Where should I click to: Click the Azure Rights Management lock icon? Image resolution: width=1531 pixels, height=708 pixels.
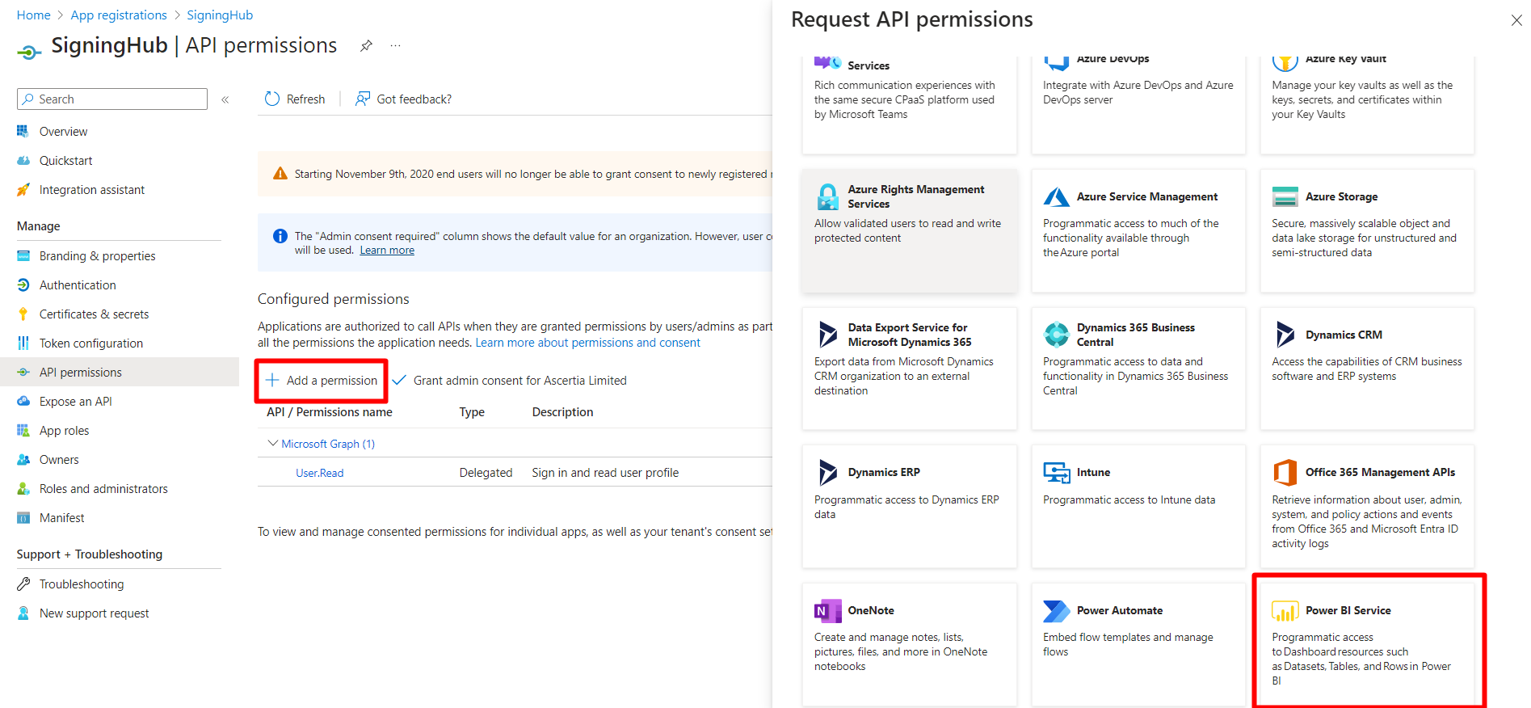coord(827,196)
